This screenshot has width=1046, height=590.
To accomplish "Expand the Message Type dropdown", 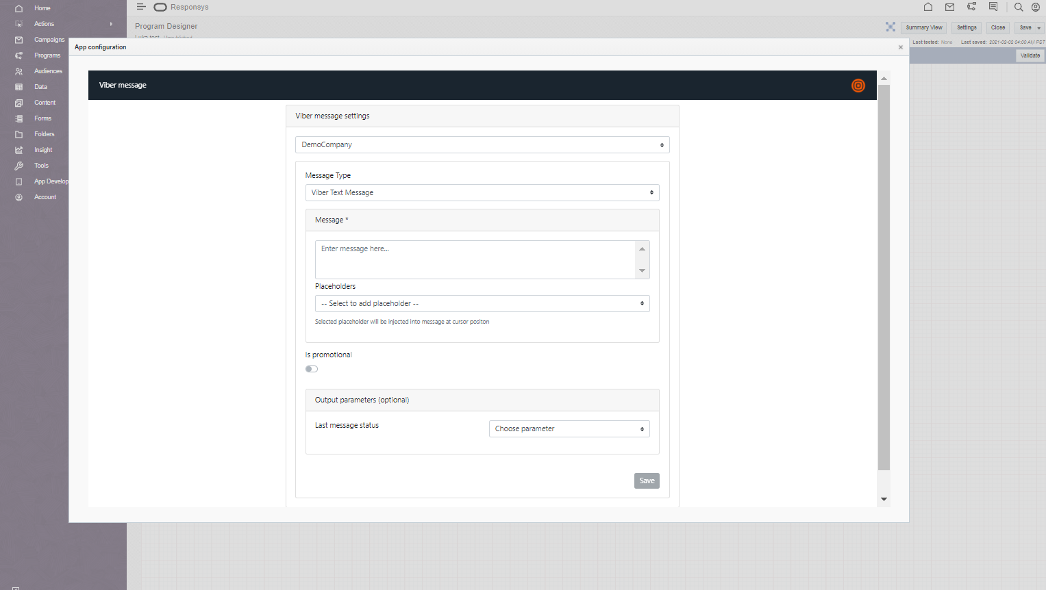I will 482,193.
